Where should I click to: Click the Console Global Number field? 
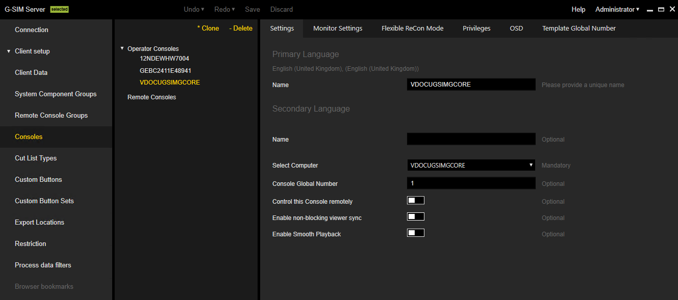tap(471, 183)
